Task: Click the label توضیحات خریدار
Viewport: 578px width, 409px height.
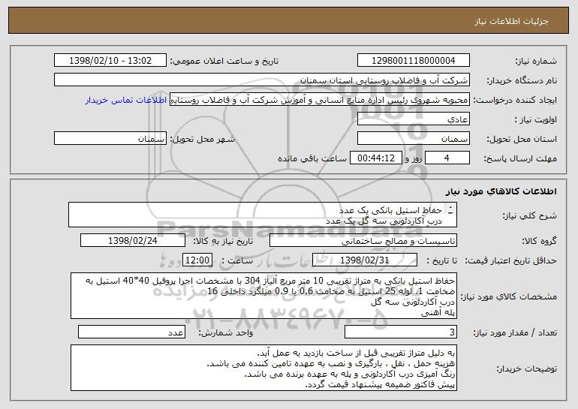Action: [x=527, y=368]
